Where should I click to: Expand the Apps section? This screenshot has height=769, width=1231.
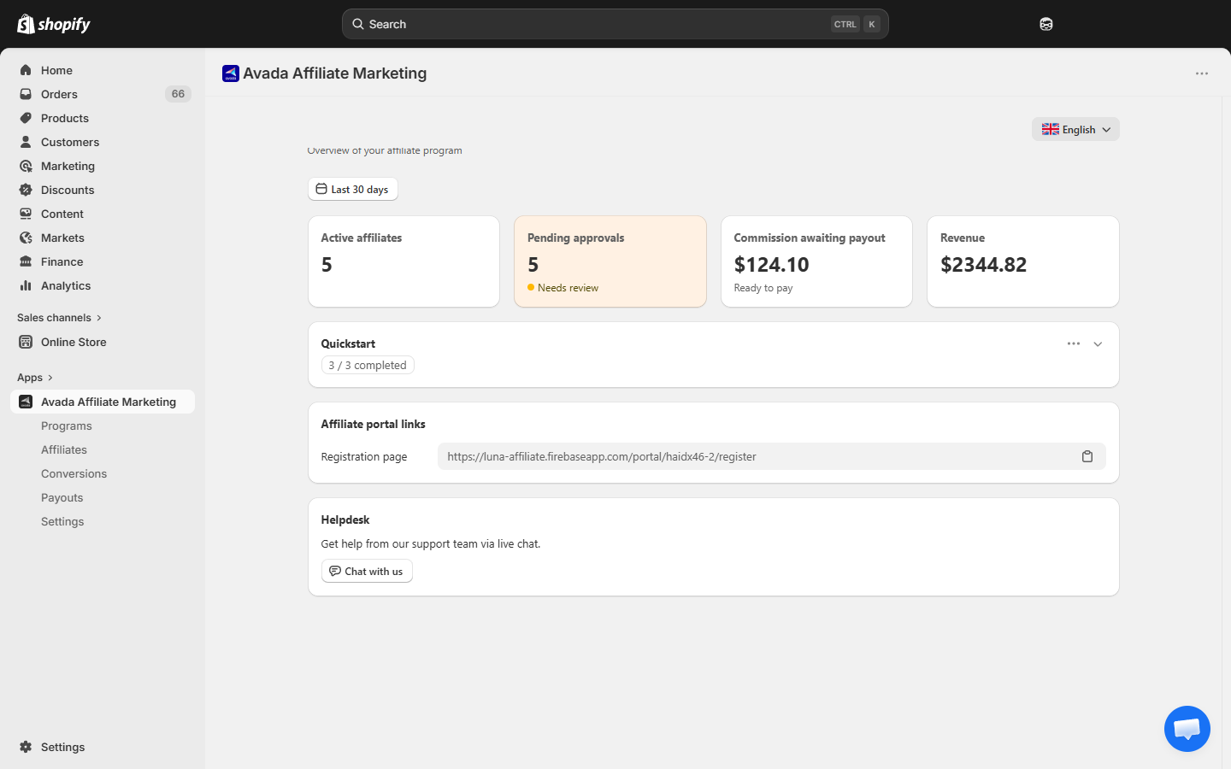[x=35, y=378]
